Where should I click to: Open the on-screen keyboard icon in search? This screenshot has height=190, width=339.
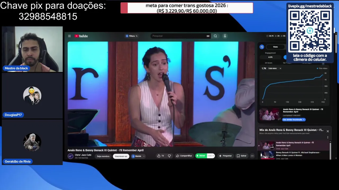pyautogui.click(x=208, y=36)
